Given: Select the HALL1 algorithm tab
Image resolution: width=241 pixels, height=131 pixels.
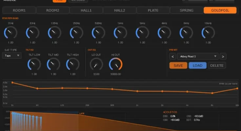Looking at the screenshot, I should (86, 10).
